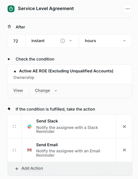
Task: Open the three-dots options menu
Action: pyautogui.click(x=128, y=9)
